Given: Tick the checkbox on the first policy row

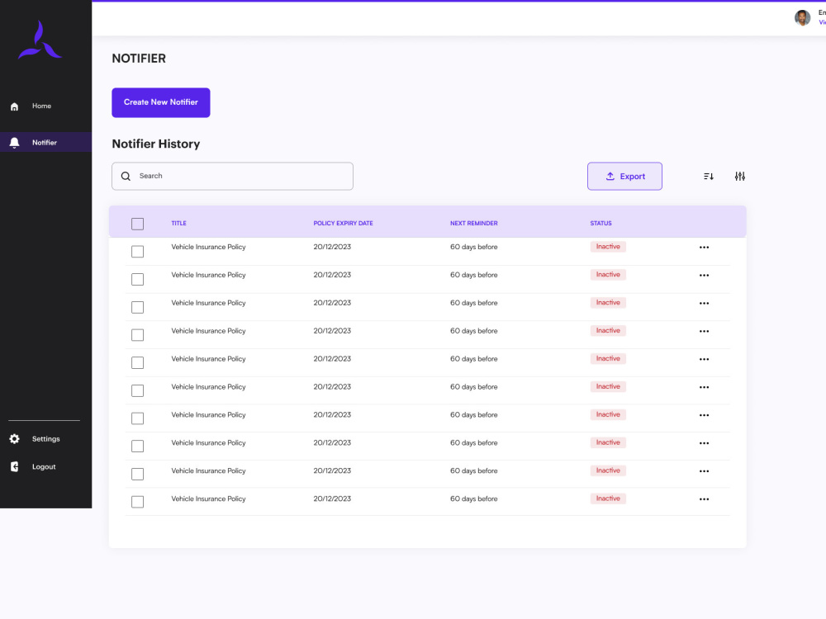Looking at the screenshot, I should (137, 252).
